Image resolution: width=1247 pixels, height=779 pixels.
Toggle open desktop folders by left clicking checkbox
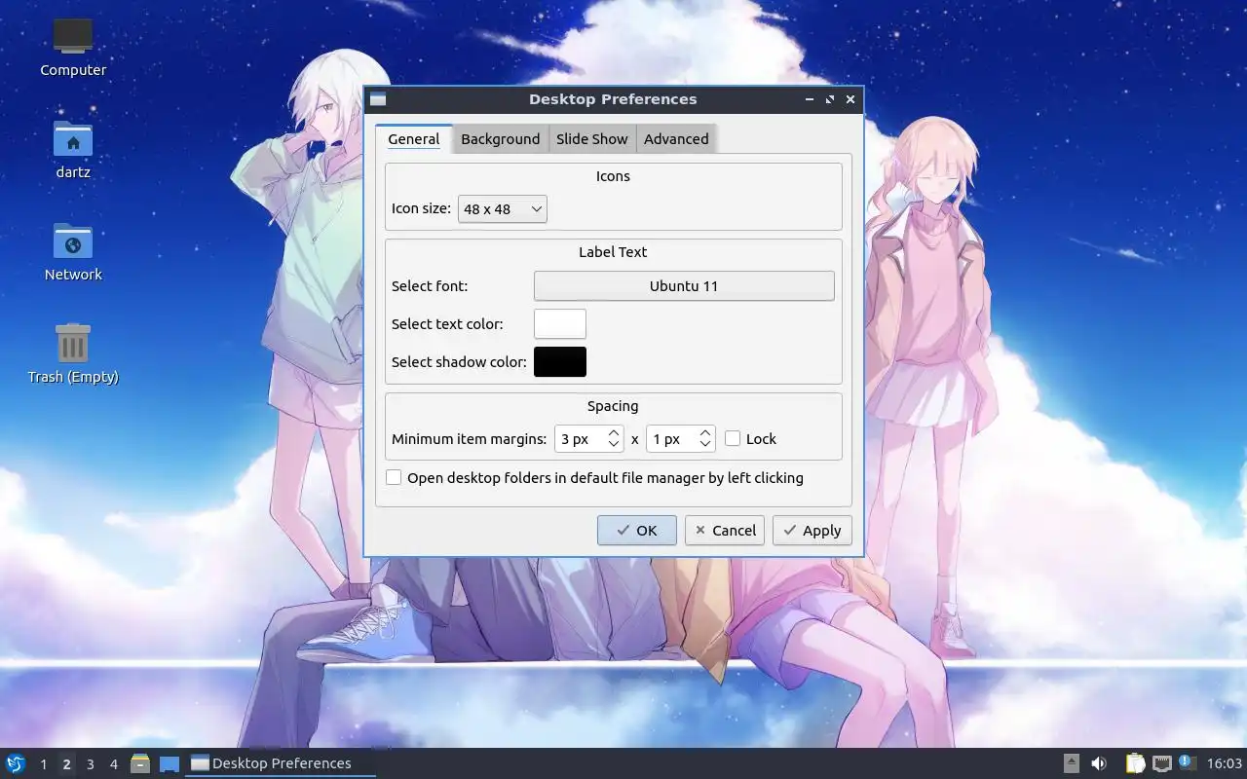click(394, 478)
